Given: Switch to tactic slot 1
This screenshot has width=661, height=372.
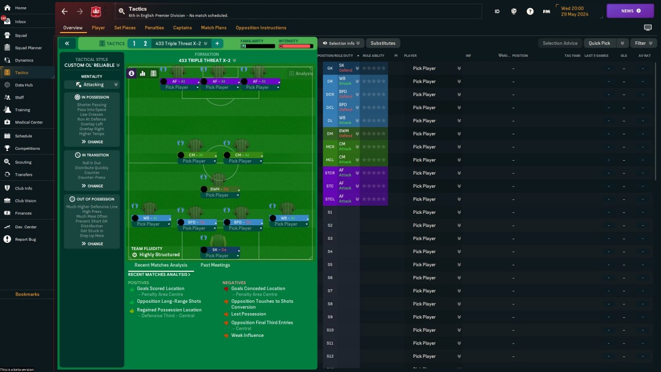Looking at the screenshot, I should (x=134, y=43).
